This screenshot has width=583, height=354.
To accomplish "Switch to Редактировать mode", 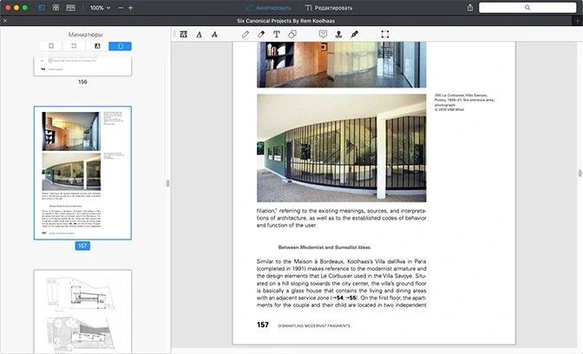I will [x=329, y=8].
